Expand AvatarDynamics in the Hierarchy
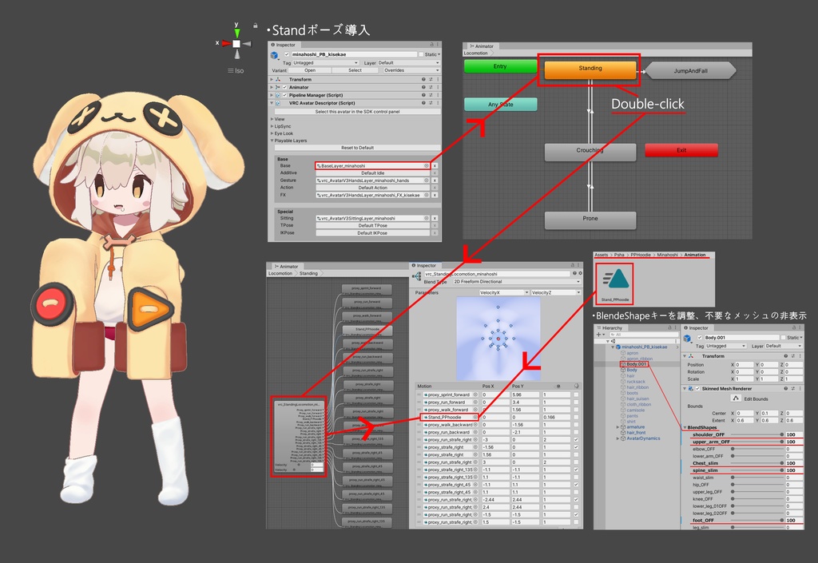The height and width of the screenshot is (563, 818). tap(618, 438)
